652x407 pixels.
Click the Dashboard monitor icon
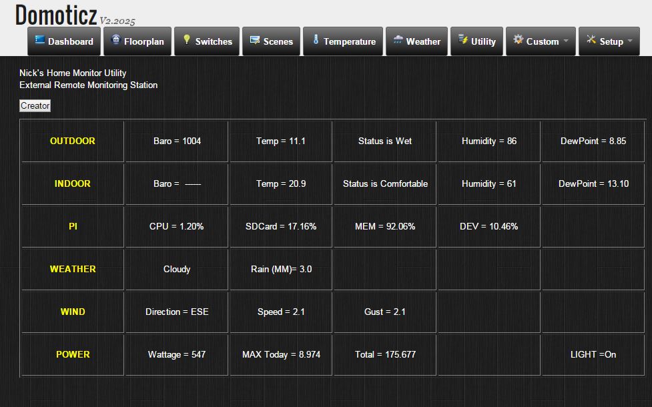tap(40, 40)
